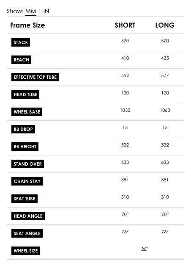This screenshot has width=191, height=266.
Task: Click the BB HEIGHT label
Action: click(x=25, y=147)
